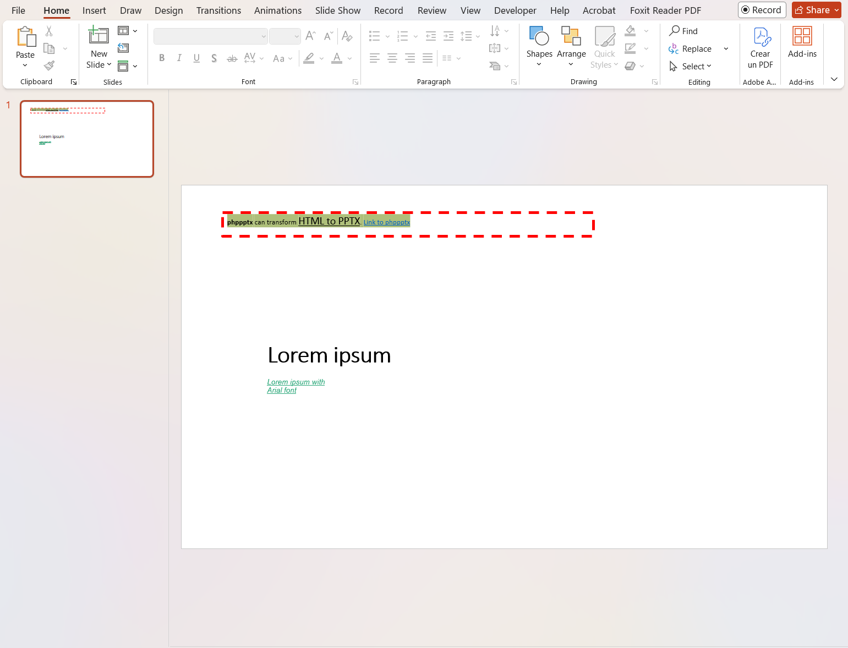
Task: Open the Select dropdown in Editing
Action: click(691, 67)
